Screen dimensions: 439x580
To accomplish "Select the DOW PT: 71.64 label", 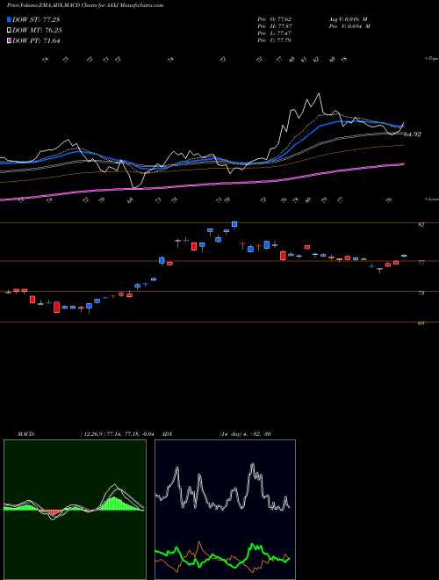I will point(36,41).
